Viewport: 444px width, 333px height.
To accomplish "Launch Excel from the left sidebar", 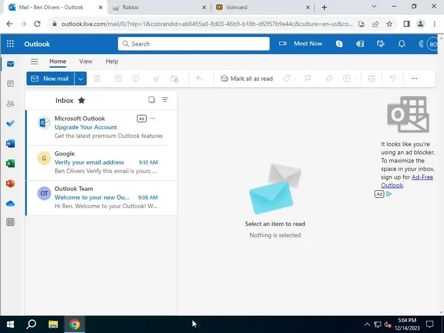I will [10, 163].
